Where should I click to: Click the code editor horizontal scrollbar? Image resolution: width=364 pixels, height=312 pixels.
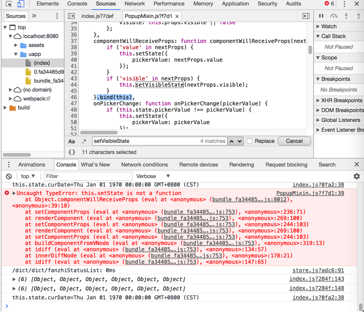point(99,133)
